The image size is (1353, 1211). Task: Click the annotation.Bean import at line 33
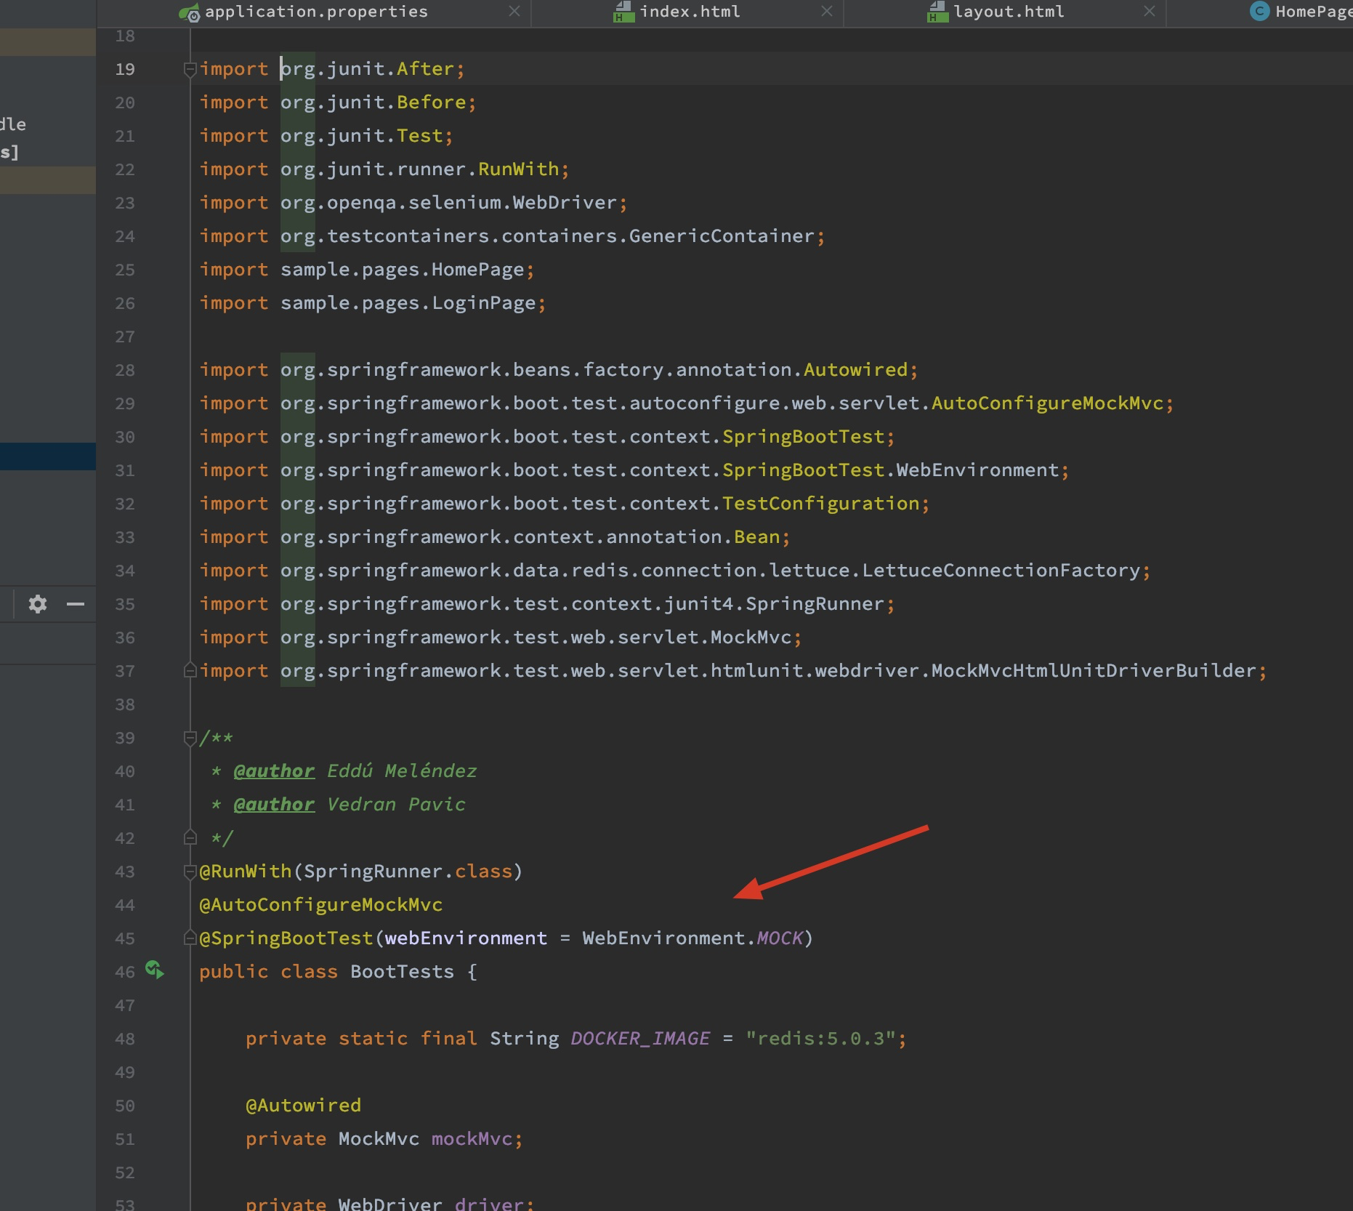(757, 537)
